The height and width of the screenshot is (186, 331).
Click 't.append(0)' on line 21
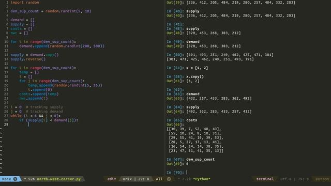(40, 90)
